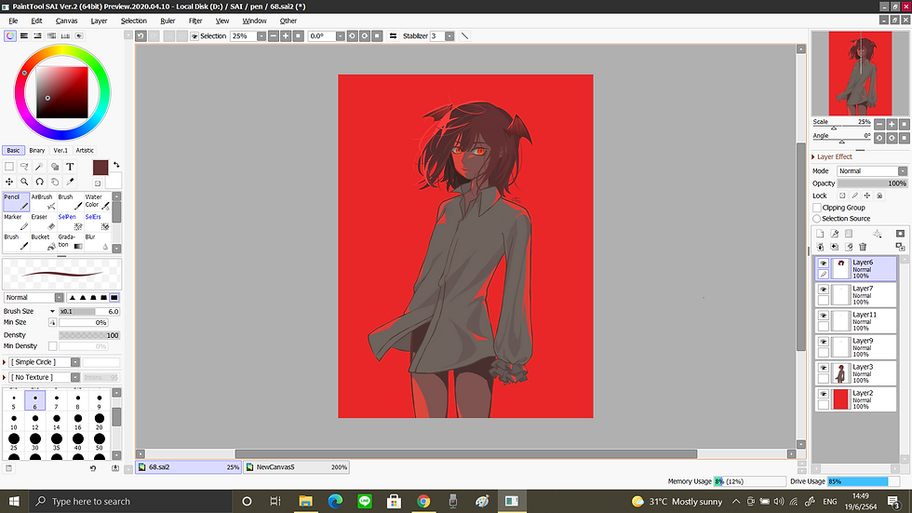Select the zoom magnifier tool
The width and height of the screenshot is (912, 513).
point(24,182)
